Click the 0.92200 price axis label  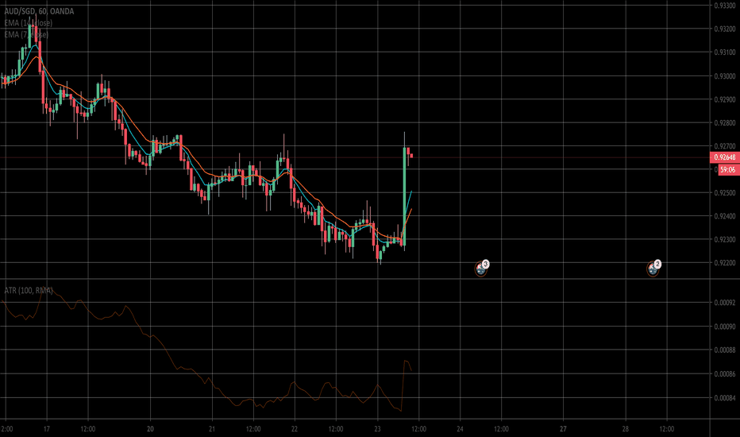pyautogui.click(x=724, y=263)
